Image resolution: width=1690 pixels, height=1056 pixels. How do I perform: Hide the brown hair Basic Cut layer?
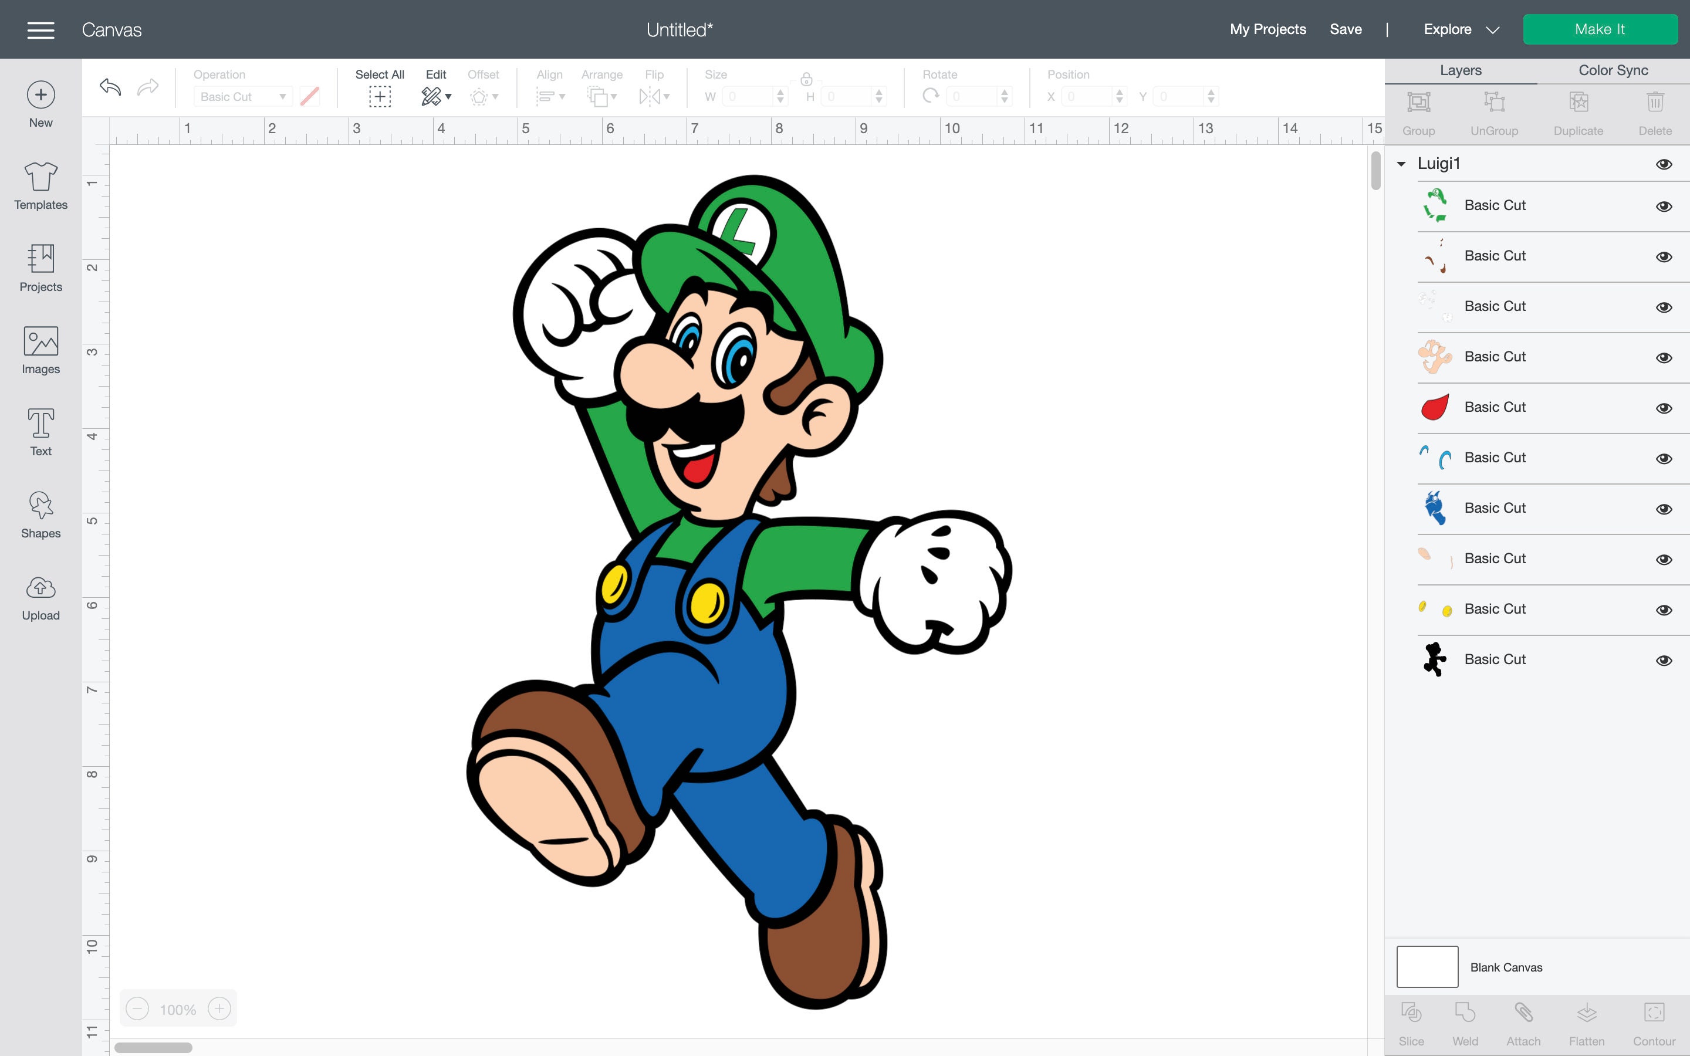pyautogui.click(x=1664, y=256)
